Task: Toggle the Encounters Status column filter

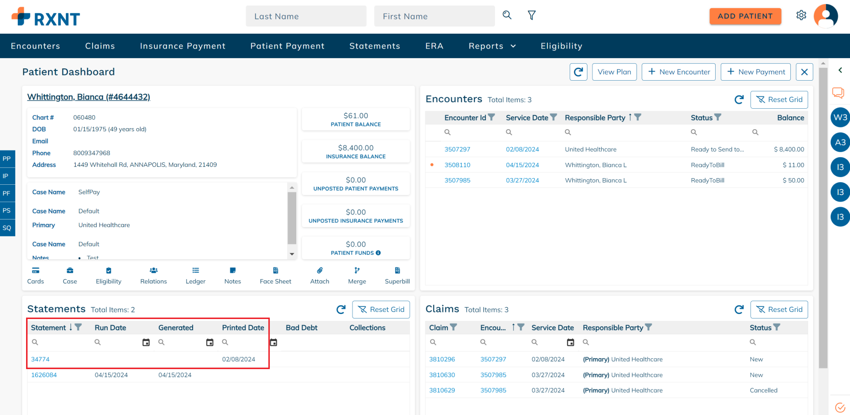Action: (718, 117)
